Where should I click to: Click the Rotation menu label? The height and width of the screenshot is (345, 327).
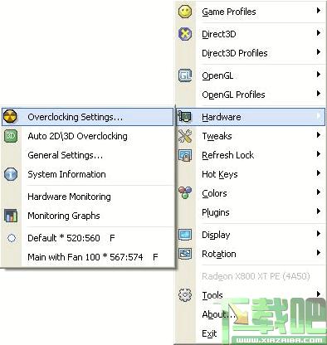(x=219, y=254)
